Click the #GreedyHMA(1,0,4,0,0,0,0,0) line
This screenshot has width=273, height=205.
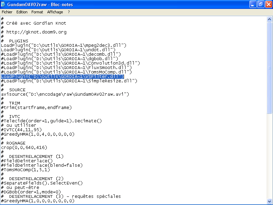[38, 134]
